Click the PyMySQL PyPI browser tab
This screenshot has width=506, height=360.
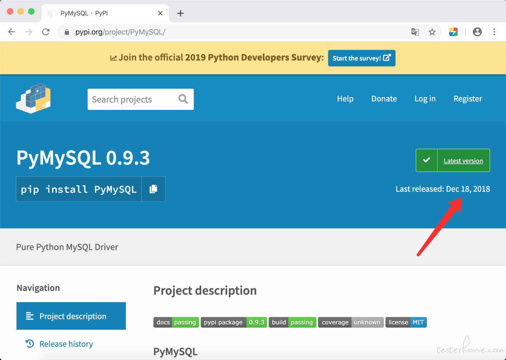coord(105,13)
